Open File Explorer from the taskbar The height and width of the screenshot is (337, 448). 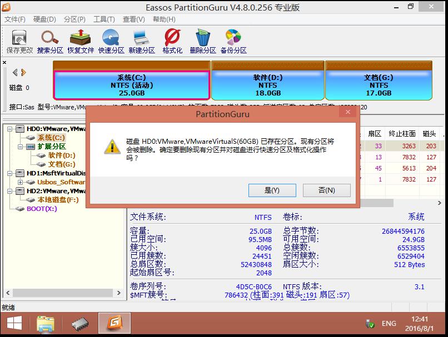coord(45,323)
